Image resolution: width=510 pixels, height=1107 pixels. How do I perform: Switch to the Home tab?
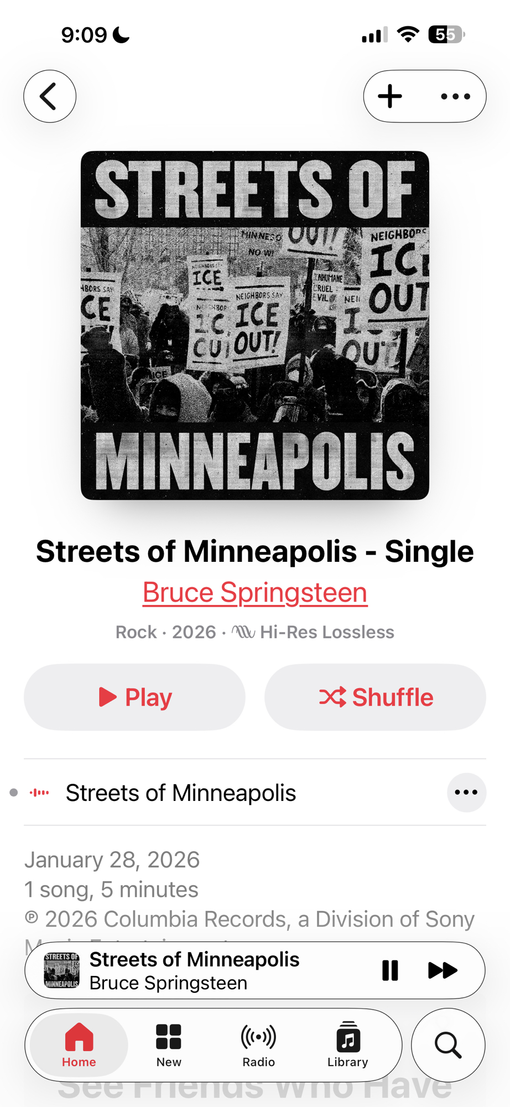79,1045
